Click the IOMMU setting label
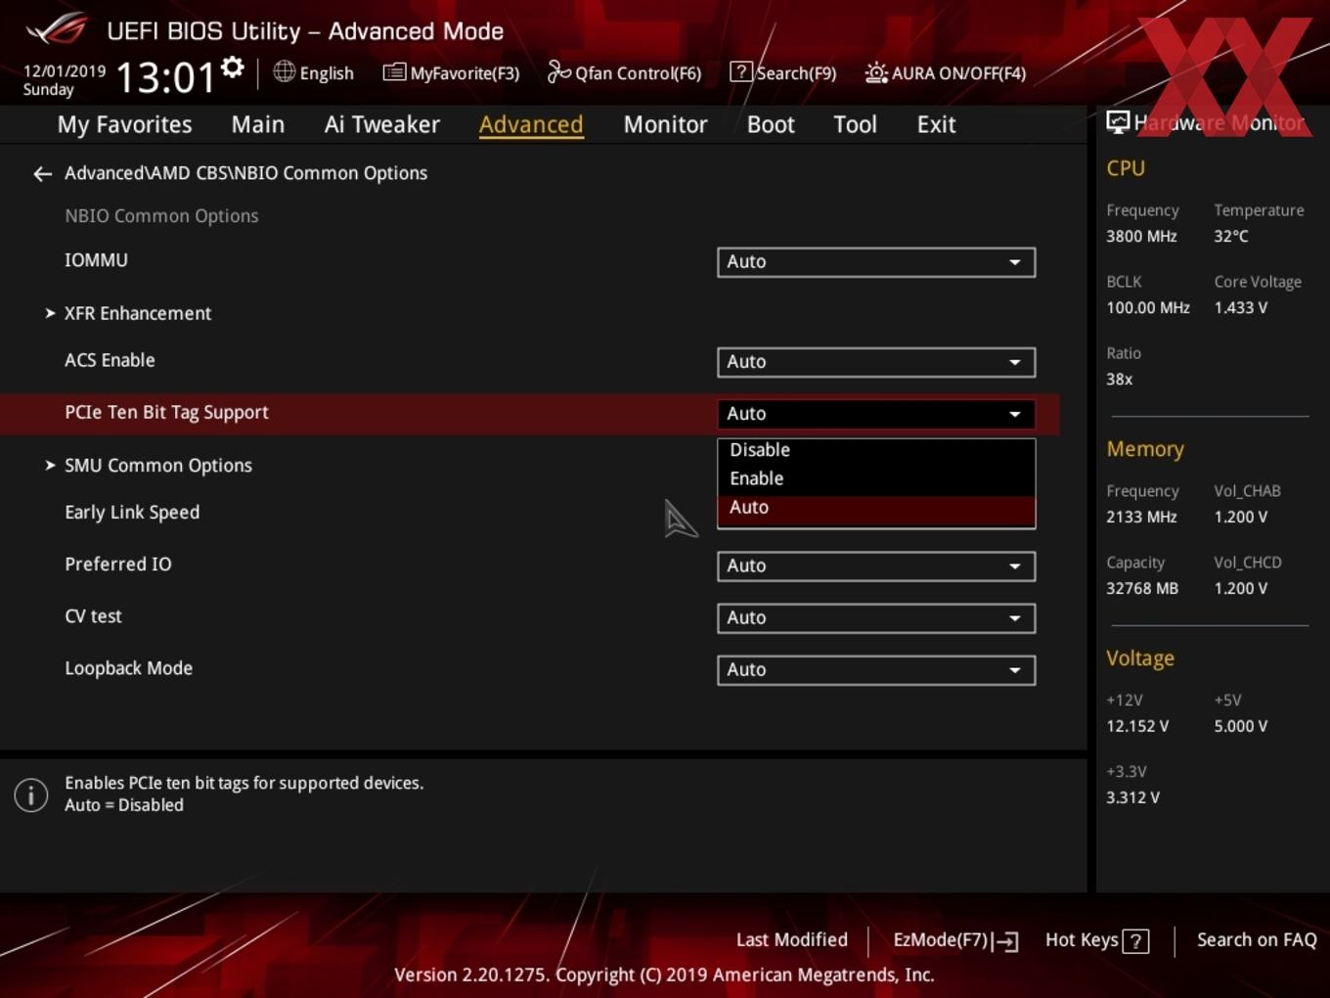The image size is (1330, 998). pyautogui.click(x=96, y=260)
